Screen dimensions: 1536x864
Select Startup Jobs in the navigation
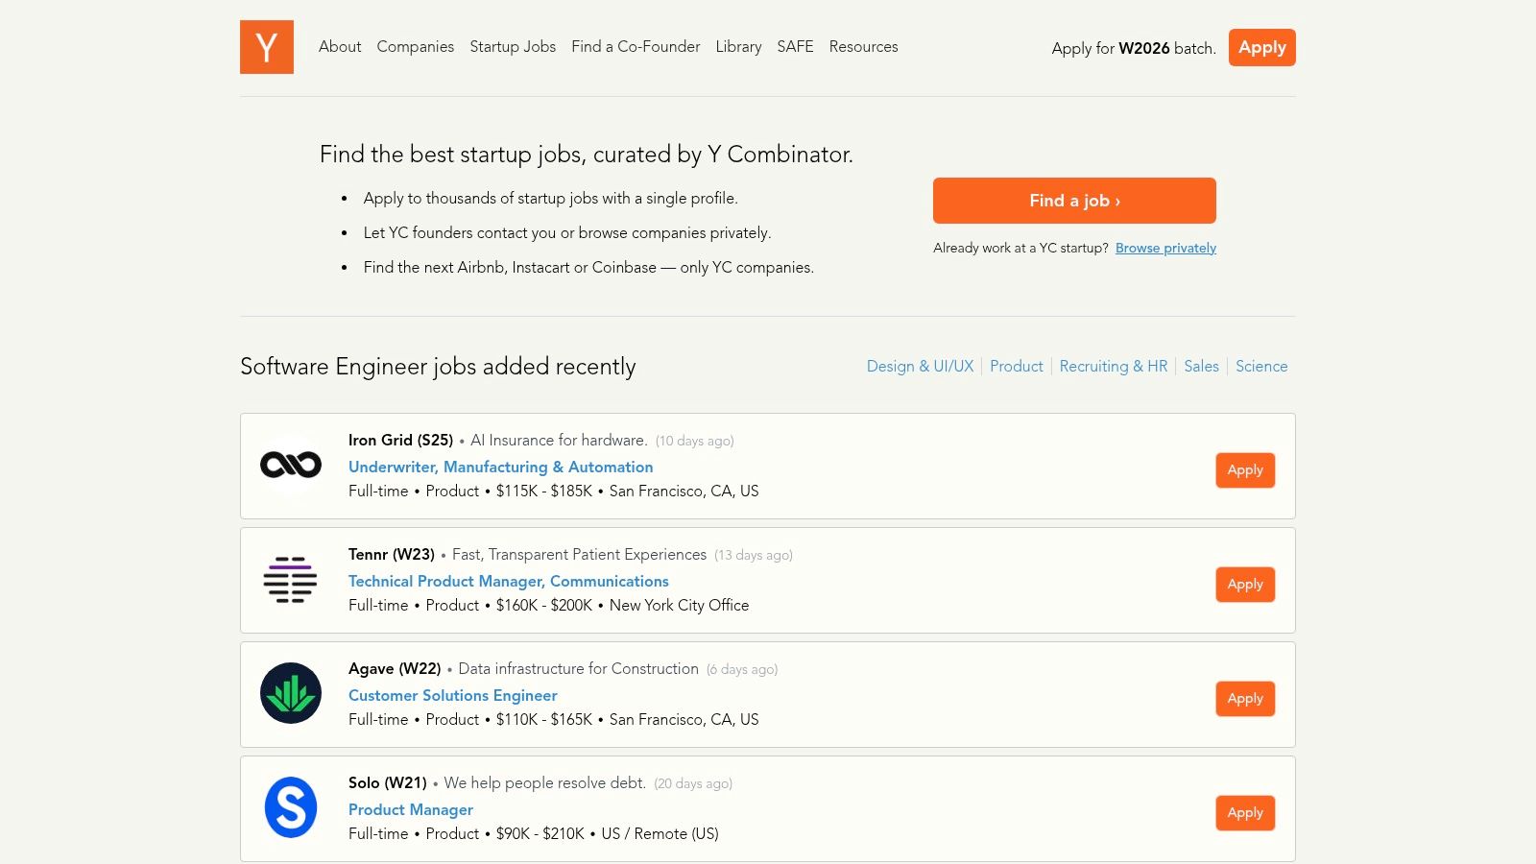[x=513, y=46]
